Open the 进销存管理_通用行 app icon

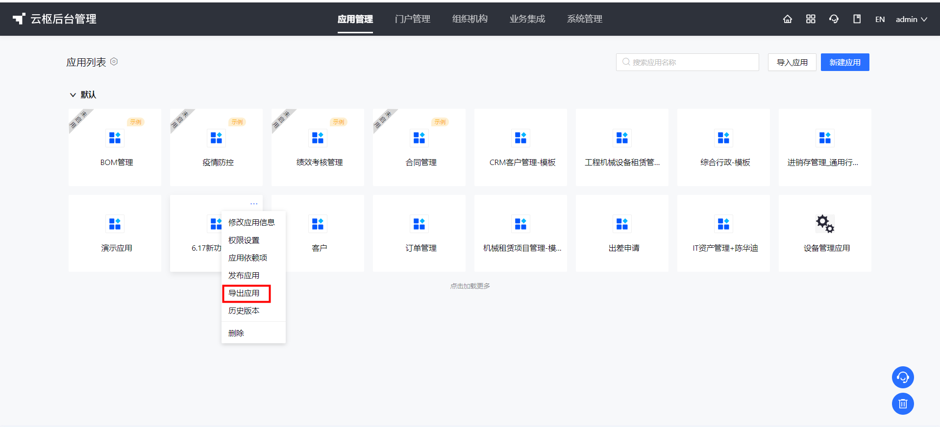(x=825, y=138)
